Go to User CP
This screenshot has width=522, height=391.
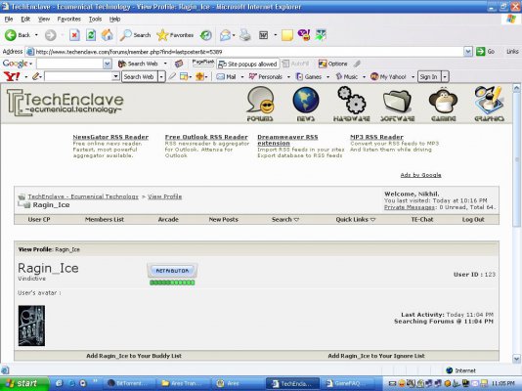point(39,219)
